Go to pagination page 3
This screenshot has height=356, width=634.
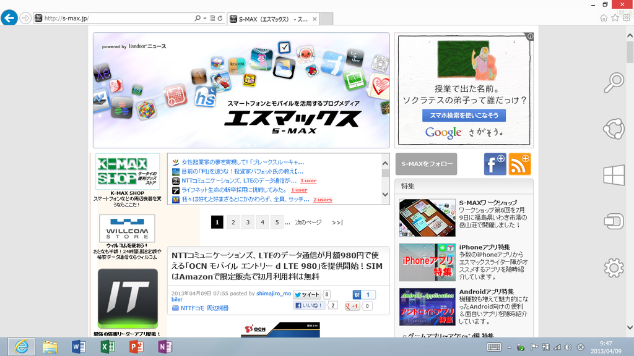(x=248, y=222)
